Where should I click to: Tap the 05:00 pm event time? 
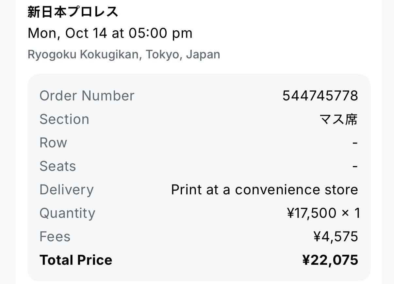160,34
